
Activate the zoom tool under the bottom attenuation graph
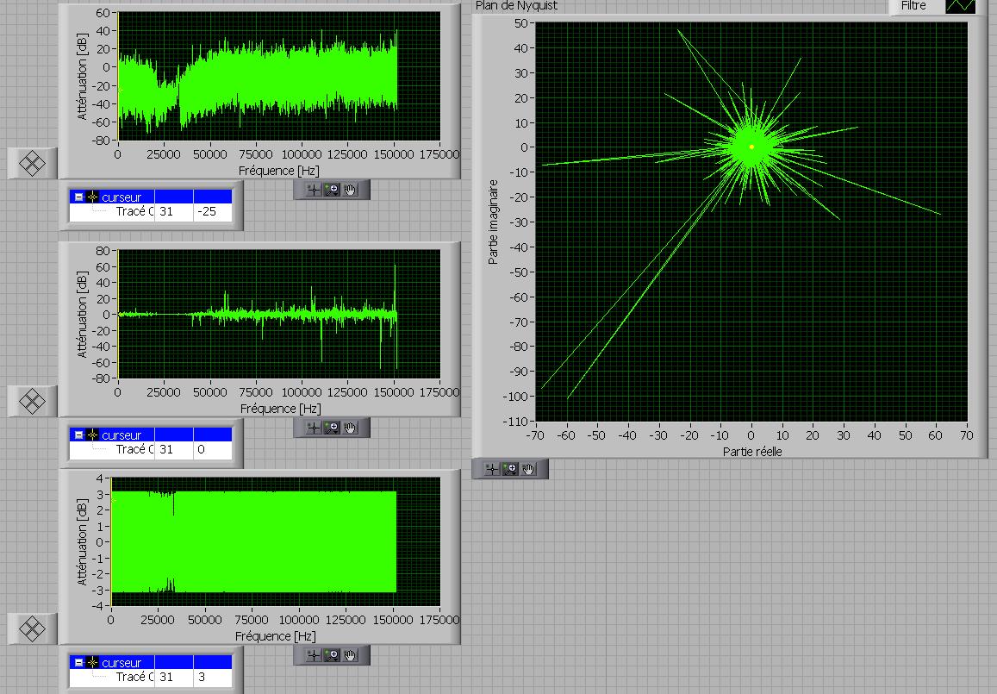[332, 655]
